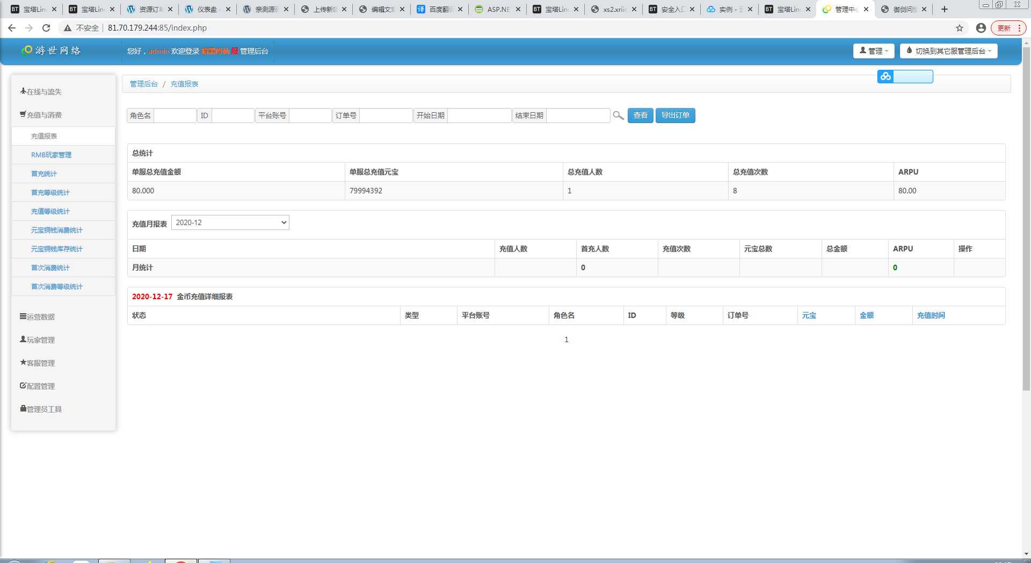Sort by 充值时间 column header link
This screenshot has height=563, width=1031.
tap(931, 315)
